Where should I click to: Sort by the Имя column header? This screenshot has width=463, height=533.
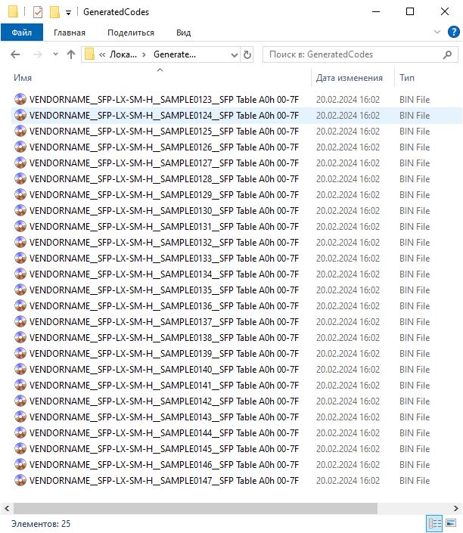pyautogui.click(x=23, y=78)
